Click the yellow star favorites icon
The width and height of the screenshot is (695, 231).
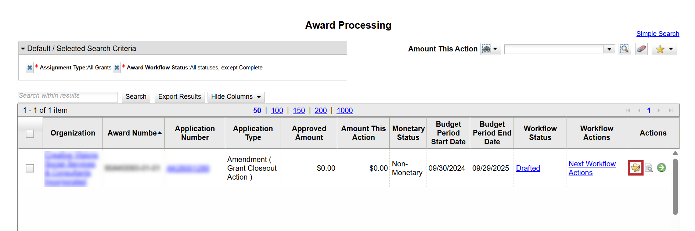pyautogui.click(x=660, y=49)
